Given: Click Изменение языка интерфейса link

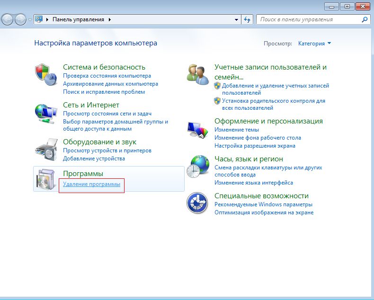Looking at the screenshot, I should pyautogui.click(x=254, y=183).
